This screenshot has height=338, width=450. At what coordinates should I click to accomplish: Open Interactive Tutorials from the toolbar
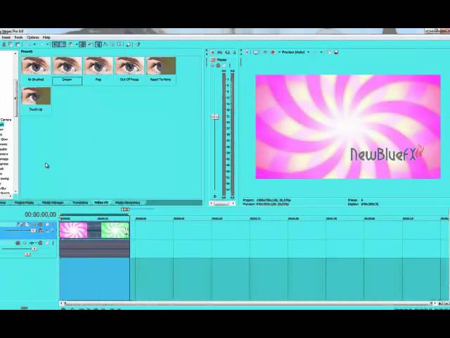pos(128,44)
